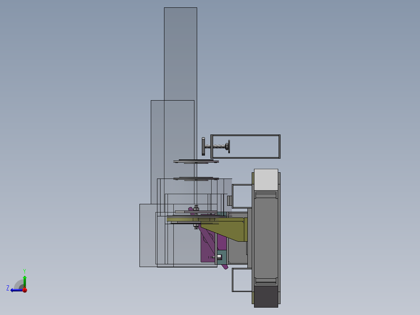Select the lowest square tube beside the track
This screenshot has height=315, width=420.
coord(242,280)
